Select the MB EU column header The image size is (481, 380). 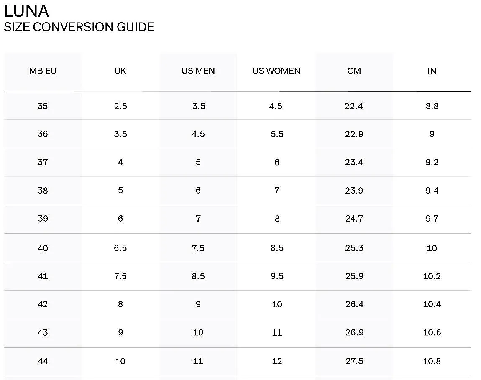point(43,71)
